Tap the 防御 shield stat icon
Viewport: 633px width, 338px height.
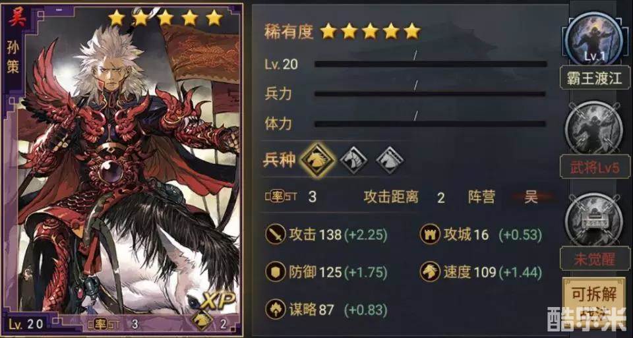point(276,272)
